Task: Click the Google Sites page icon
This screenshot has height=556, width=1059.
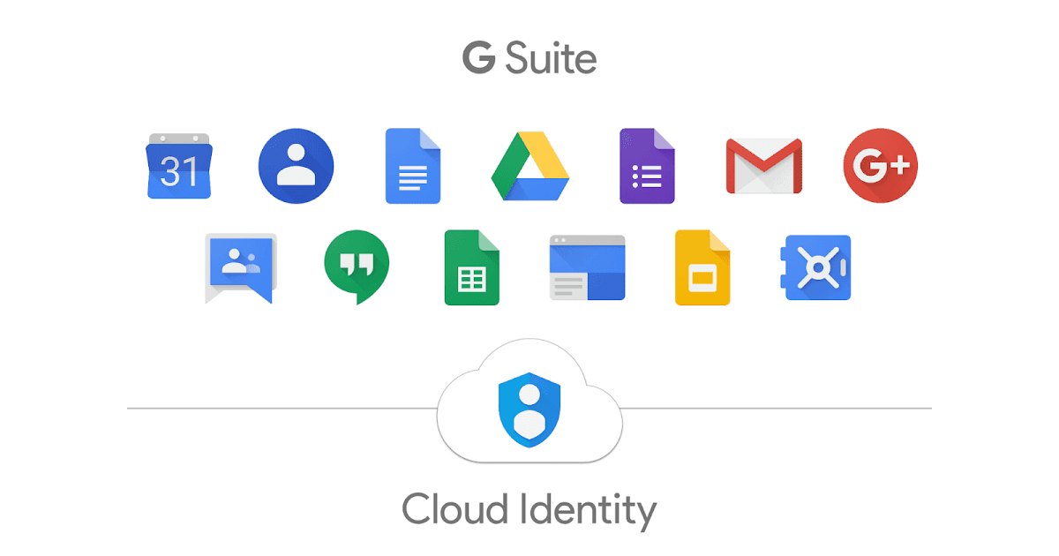Action: pos(587,267)
